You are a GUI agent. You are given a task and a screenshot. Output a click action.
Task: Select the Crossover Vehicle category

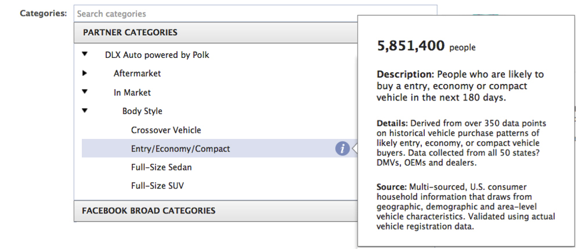click(x=166, y=130)
